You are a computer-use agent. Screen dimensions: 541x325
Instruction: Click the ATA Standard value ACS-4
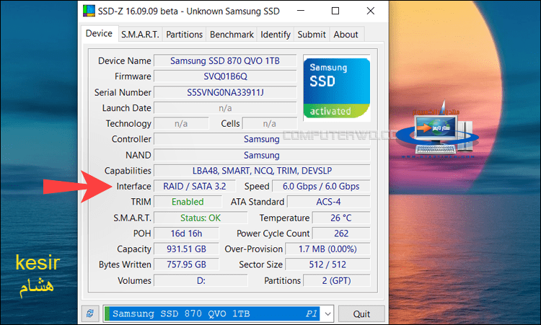[328, 202]
